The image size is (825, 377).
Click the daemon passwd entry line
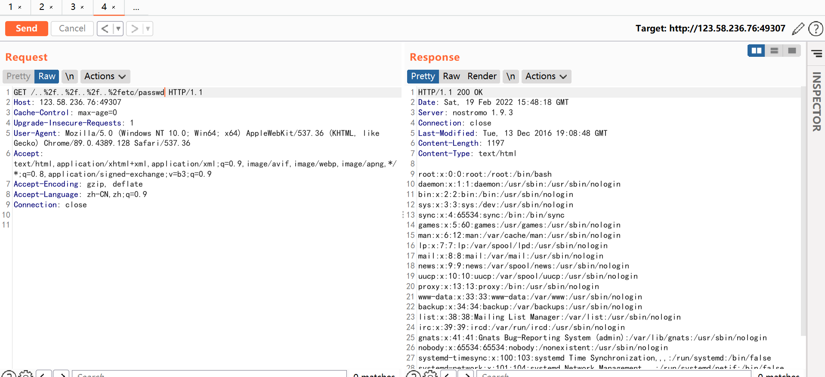pos(519,184)
